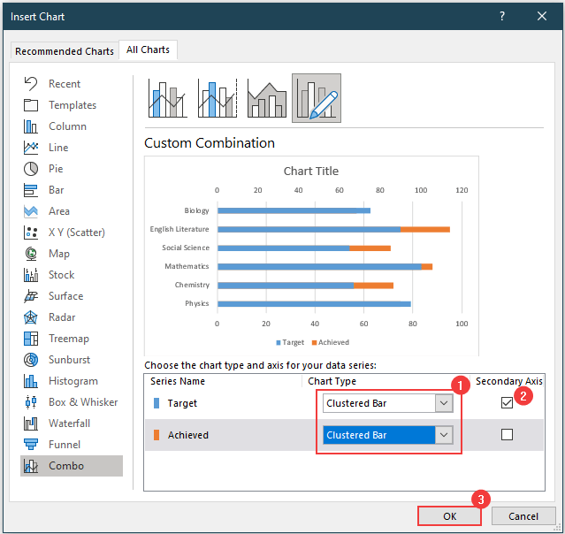565x534 pixels.
Task: Select the Area chart icon
Action: click(31, 211)
